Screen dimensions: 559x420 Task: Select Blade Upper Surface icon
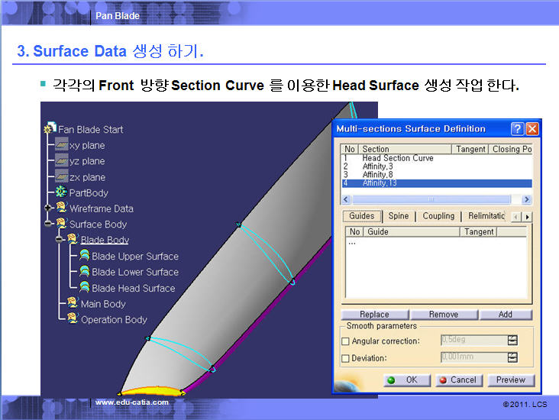click(x=85, y=256)
